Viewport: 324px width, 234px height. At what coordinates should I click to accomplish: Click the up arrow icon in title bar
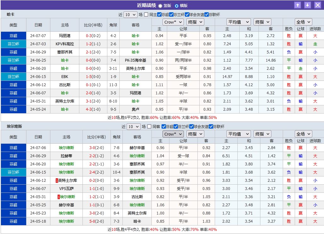298,5
